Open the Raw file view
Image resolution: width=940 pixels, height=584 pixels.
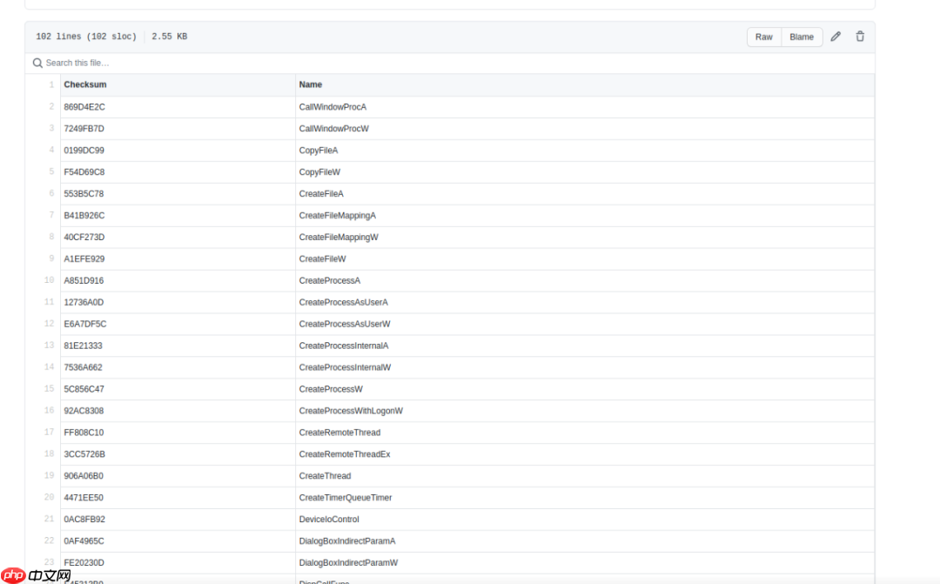763,37
